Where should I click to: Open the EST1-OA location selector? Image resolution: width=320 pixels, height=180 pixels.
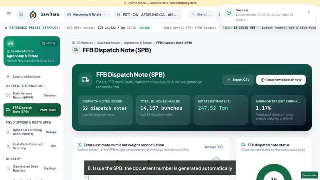pyautogui.click(x=148, y=15)
